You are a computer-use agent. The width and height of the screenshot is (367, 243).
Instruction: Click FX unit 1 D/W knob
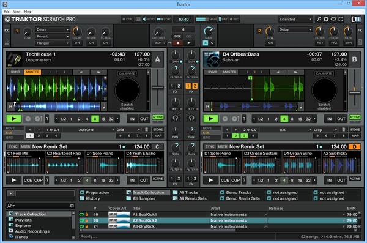coord(28,31)
